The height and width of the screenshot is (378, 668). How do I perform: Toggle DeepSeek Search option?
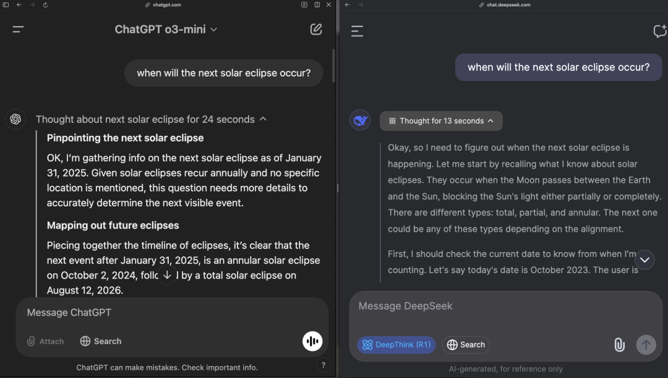[466, 345]
